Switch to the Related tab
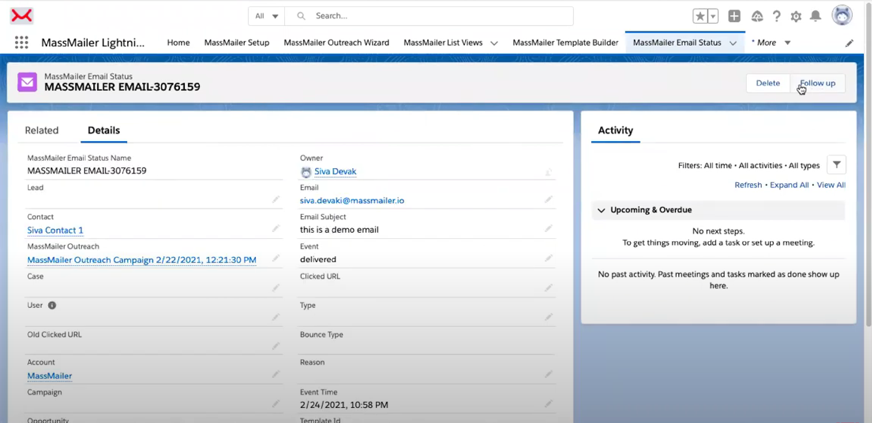Image resolution: width=872 pixels, height=423 pixels. pos(42,130)
